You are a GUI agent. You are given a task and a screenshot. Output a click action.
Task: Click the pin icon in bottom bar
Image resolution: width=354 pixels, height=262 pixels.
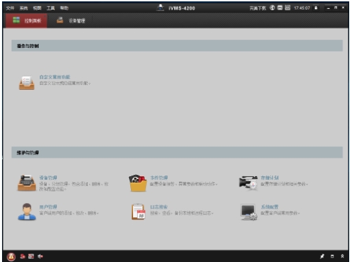coord(322,257)
